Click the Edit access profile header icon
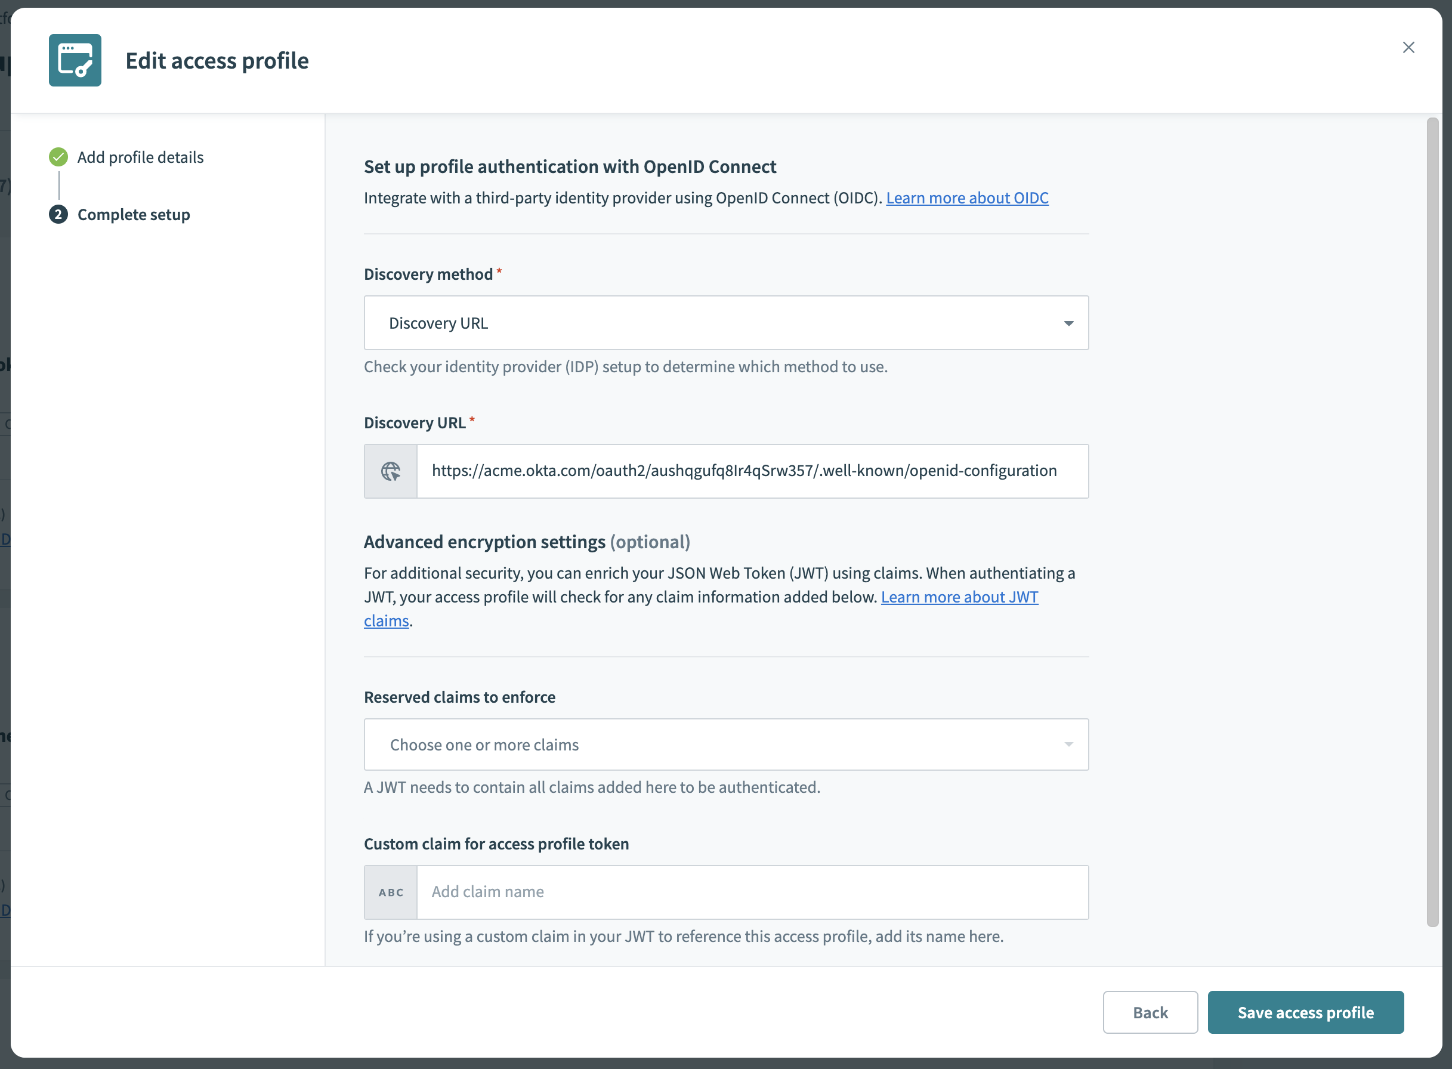Image resolution: width=1452 pixels, height=1069 pixels. click(x=75, y=60)
